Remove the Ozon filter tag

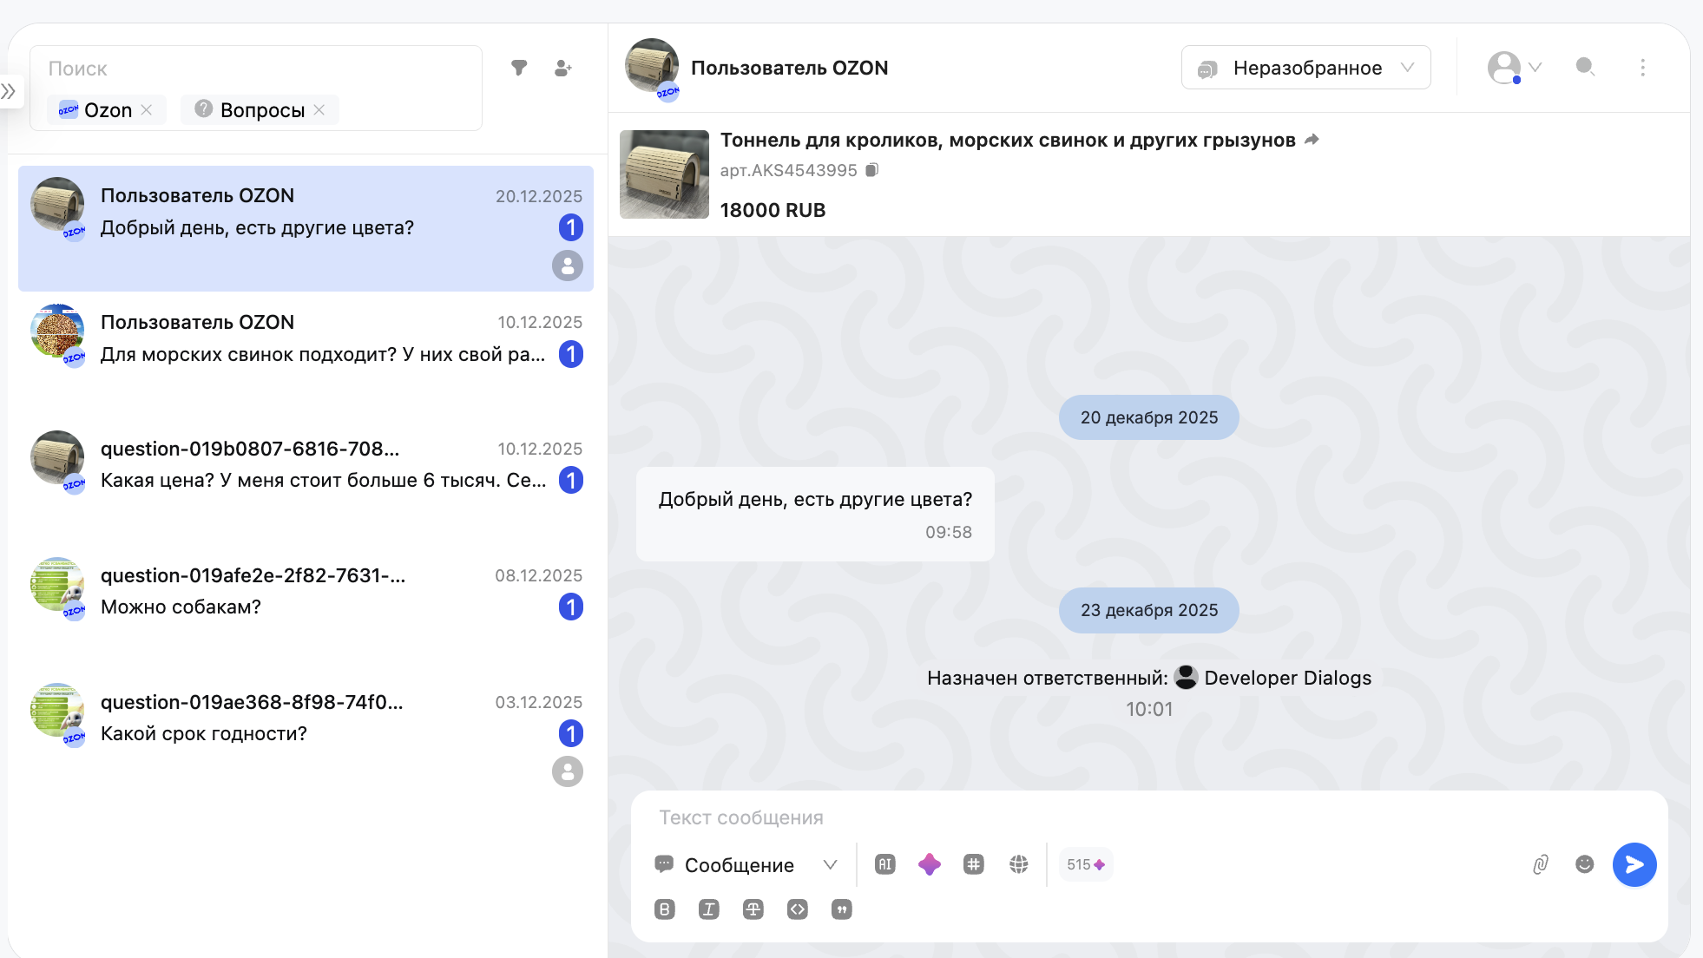[x=147, y=110]
